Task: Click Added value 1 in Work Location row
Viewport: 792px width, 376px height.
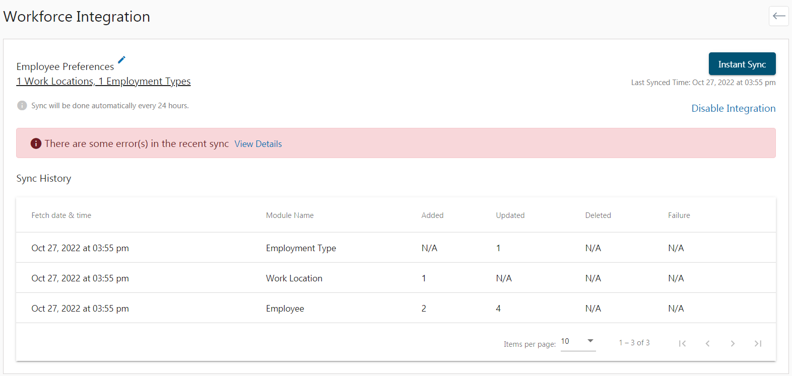Action: coord(424,278)
